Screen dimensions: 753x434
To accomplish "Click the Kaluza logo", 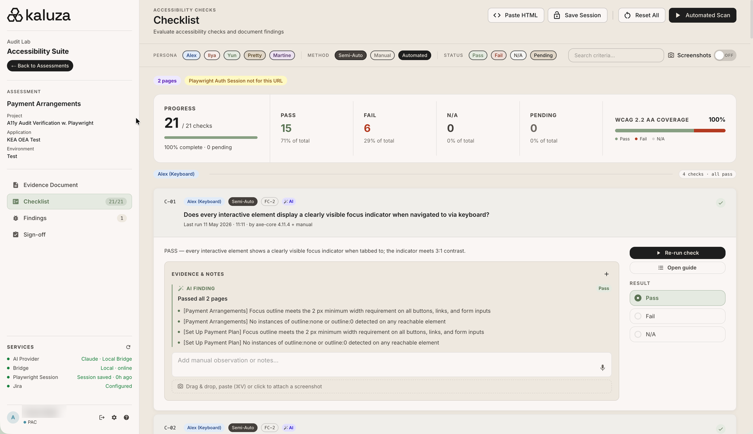I will [x=39, y=15].
